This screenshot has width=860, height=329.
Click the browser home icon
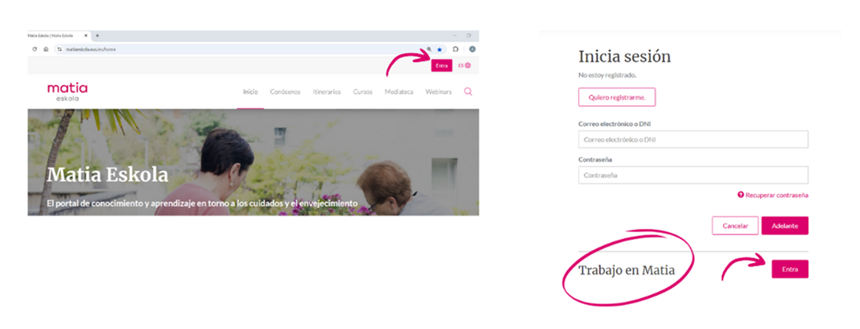tap(46, 49)
